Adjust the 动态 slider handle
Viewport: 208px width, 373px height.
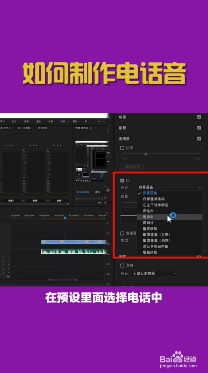[x=146, y=154]
